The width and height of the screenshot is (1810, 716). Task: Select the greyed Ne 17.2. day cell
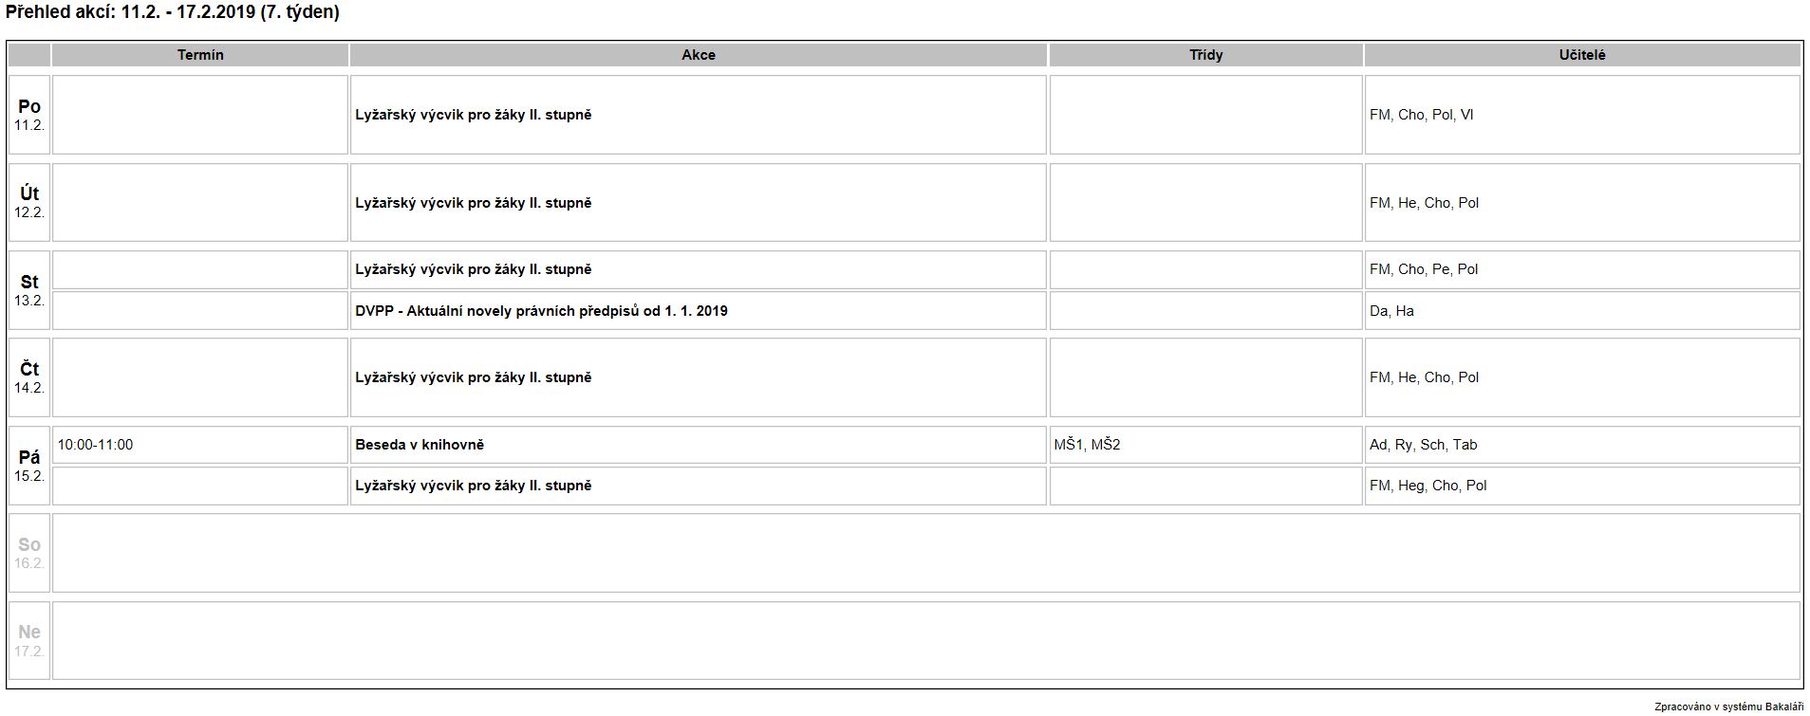pyautogui.click(x=29, y=641)
